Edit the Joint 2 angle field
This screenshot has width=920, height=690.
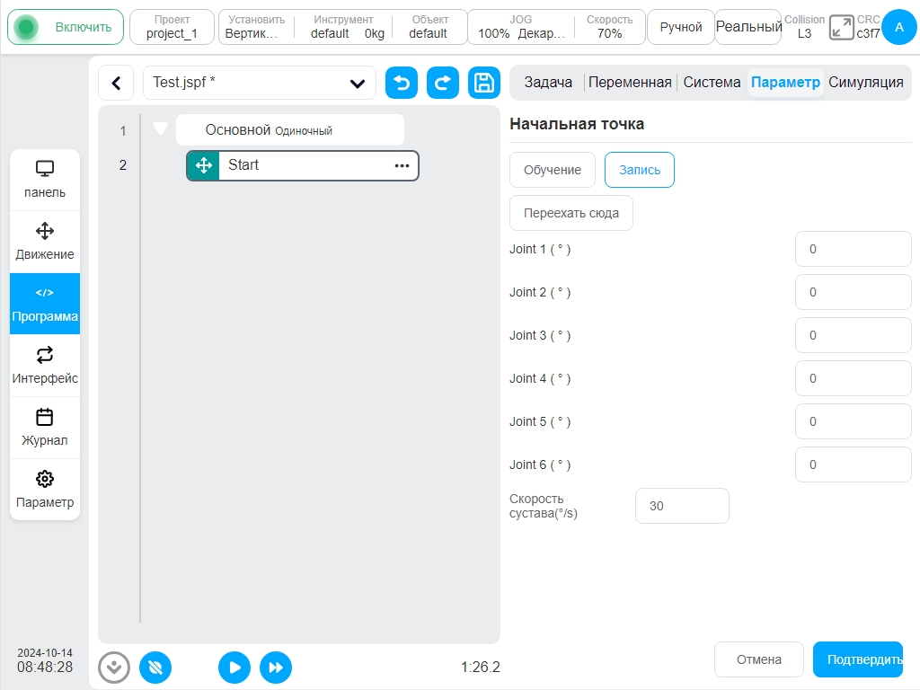point(854,292)
